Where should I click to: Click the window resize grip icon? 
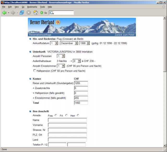coord(165,150)
